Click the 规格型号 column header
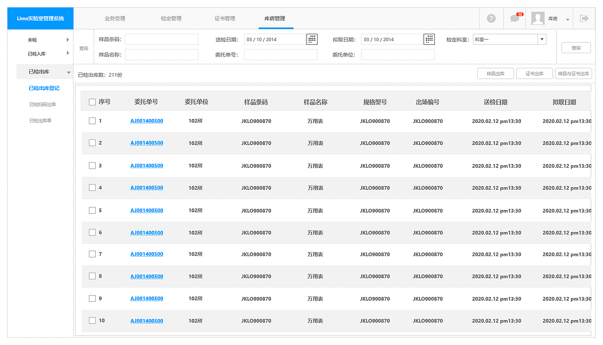Screen dimensions: 603x345 click(375, 102)
